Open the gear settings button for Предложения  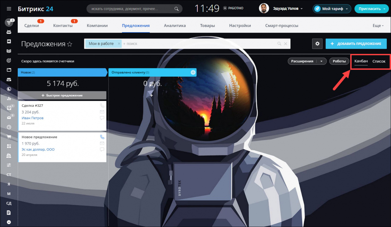click(317, 44)
